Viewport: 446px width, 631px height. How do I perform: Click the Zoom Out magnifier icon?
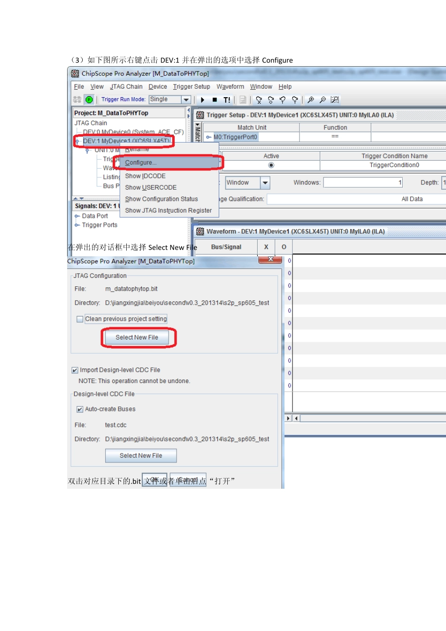click(323, 100)
